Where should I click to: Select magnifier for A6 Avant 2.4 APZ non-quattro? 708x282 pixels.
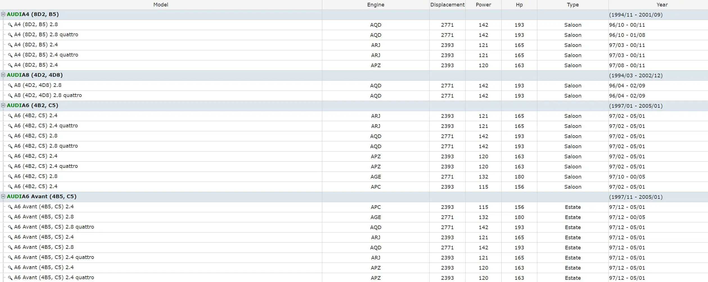(10, 268)
